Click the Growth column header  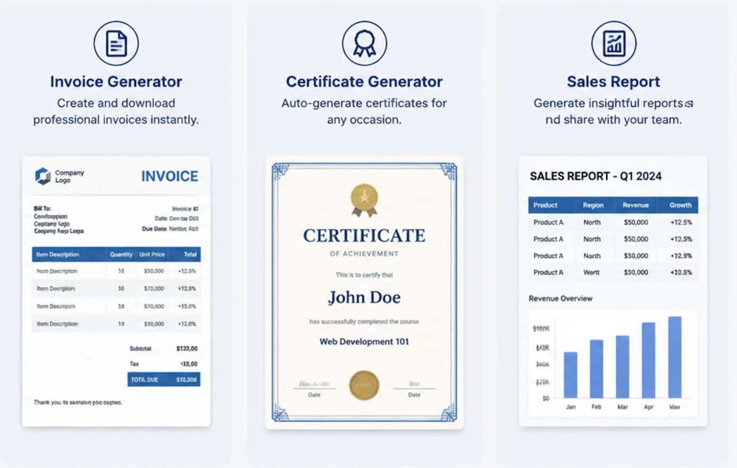tap(681, 205)
